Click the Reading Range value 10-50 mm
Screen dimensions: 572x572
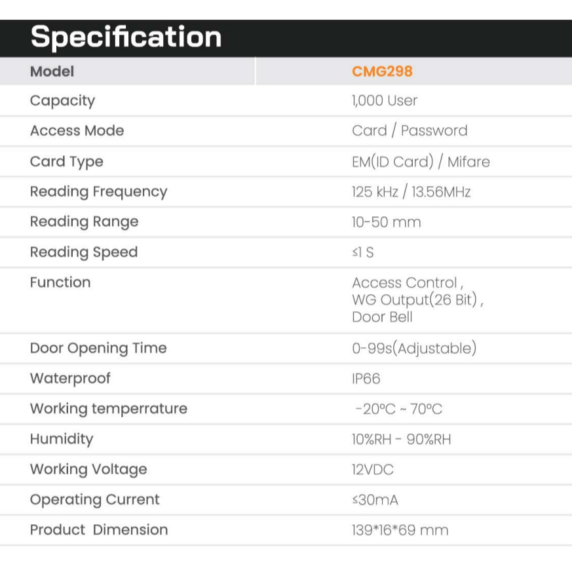click(x=386, y=222)
